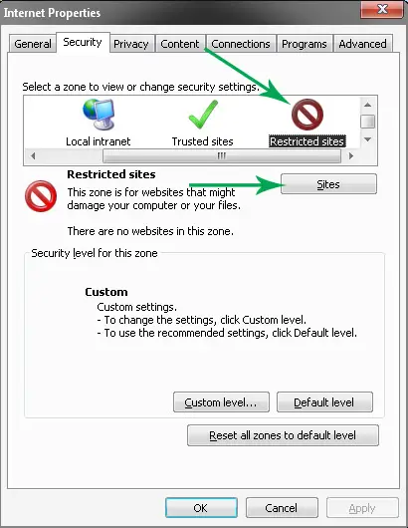Switch to the Connections tab
This screenshot has width=408, height=528.
coord(241,44)
